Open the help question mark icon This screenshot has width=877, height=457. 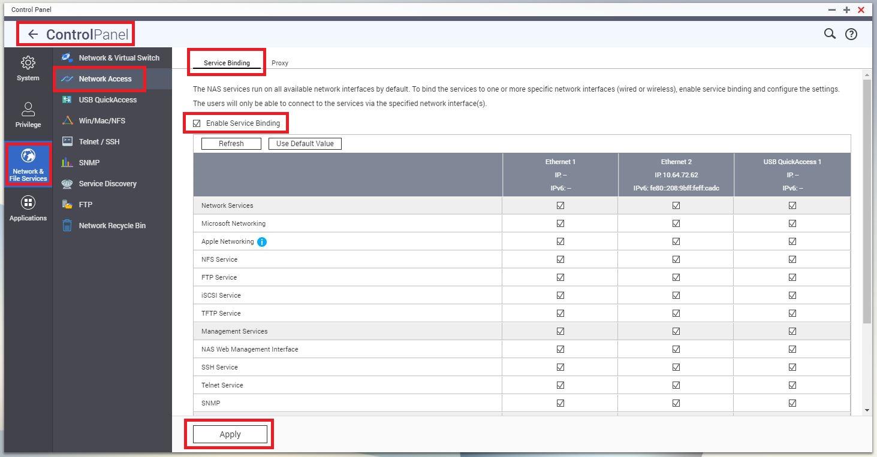(x=851, y=34)
